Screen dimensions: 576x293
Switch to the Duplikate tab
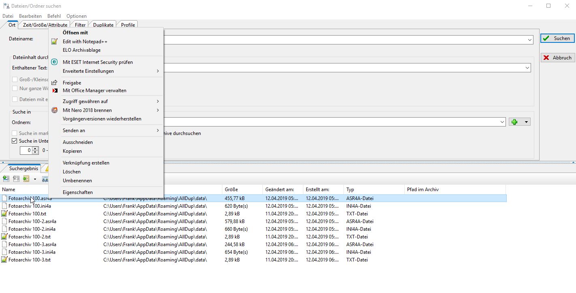(103, 25)
